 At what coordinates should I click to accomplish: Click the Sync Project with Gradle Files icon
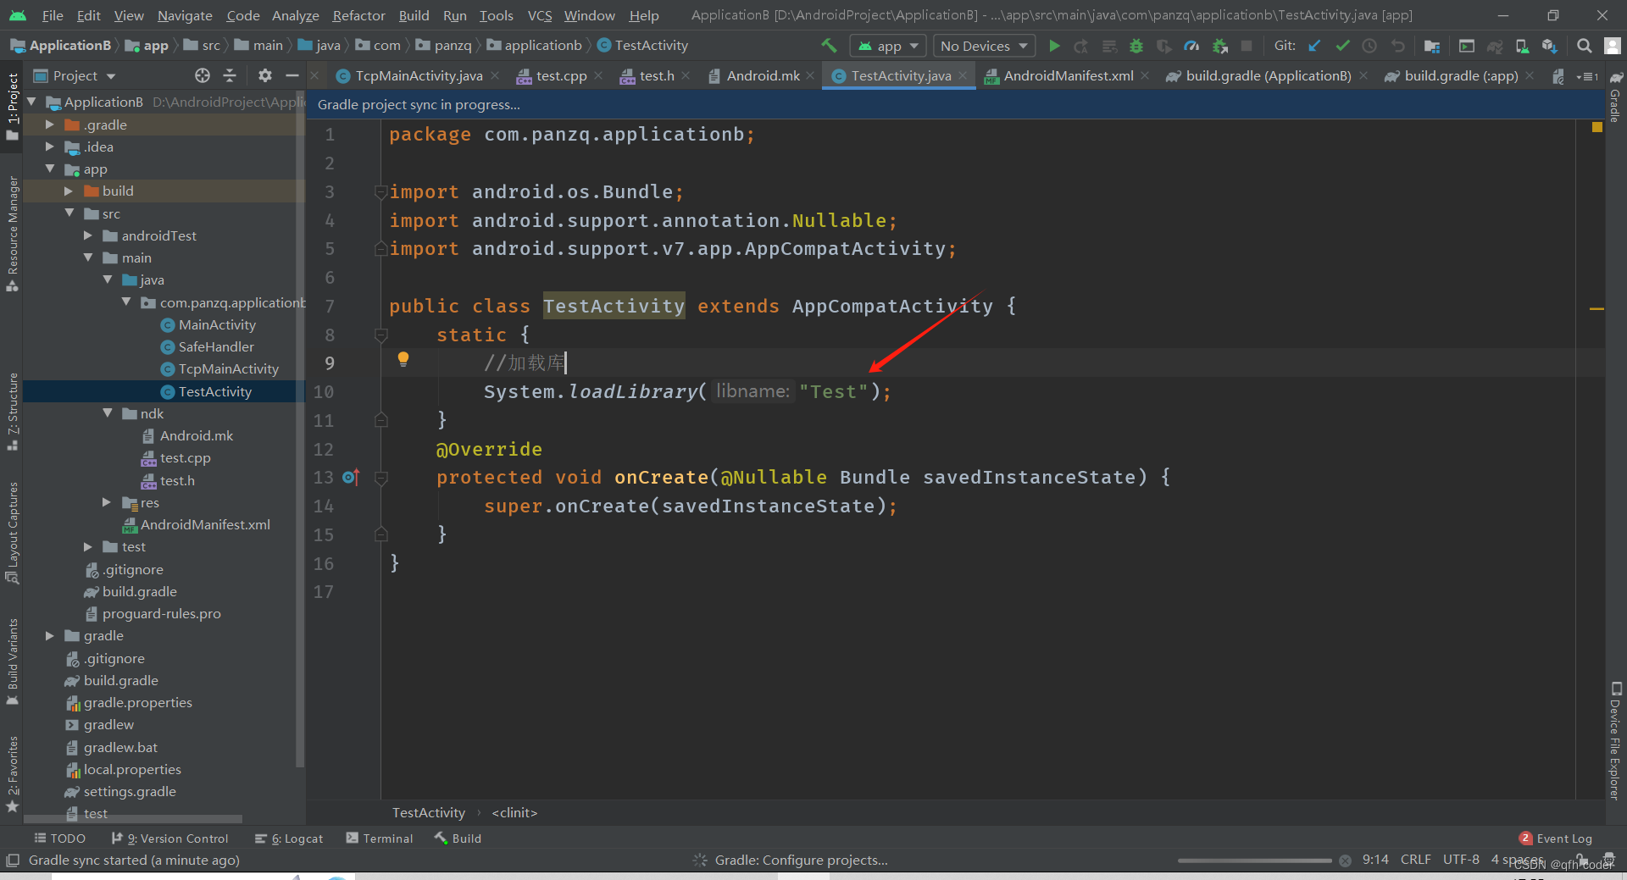[x=1495, y=46]
